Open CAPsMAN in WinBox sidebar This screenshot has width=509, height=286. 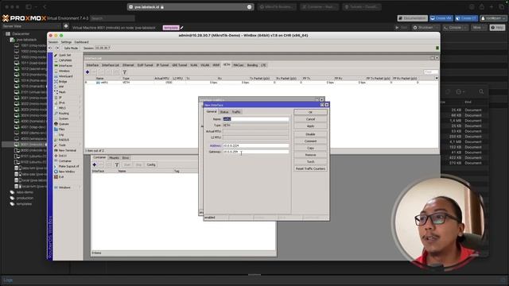(65, 60)
